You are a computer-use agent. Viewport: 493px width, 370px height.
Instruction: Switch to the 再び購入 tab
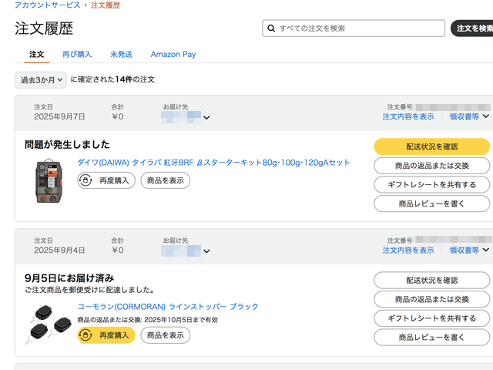77,54
